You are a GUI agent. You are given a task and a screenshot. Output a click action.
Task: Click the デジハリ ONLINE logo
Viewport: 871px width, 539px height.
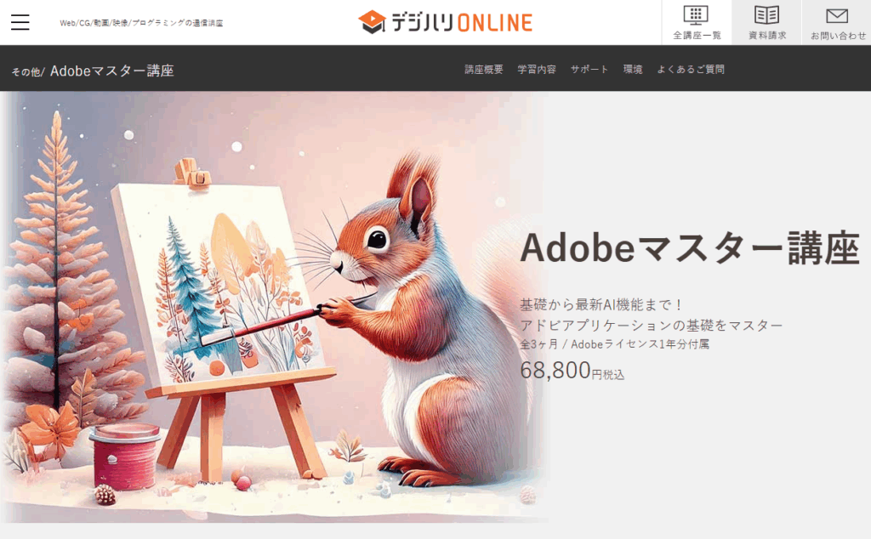coord(446,22)
